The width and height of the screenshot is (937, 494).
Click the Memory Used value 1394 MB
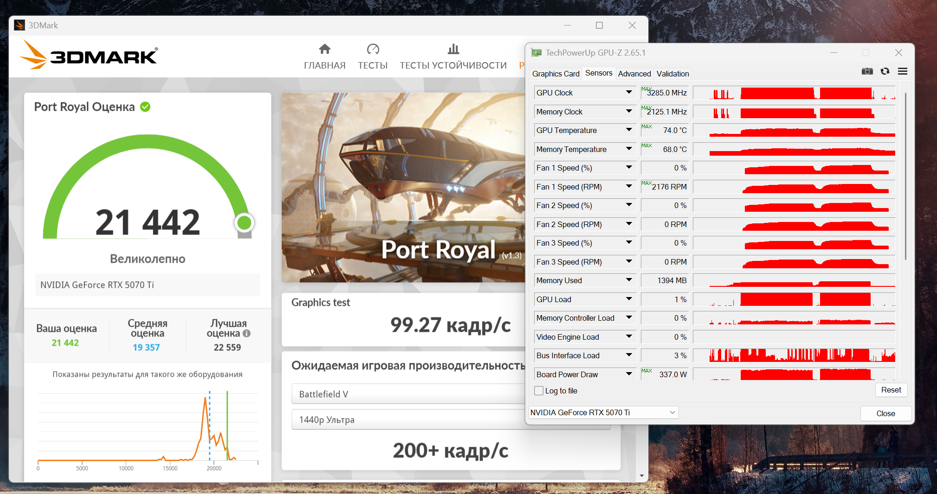664,280
